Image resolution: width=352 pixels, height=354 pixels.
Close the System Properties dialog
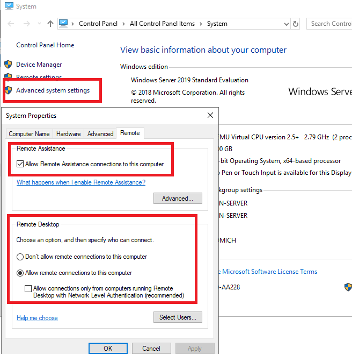(x=210, y=115)
